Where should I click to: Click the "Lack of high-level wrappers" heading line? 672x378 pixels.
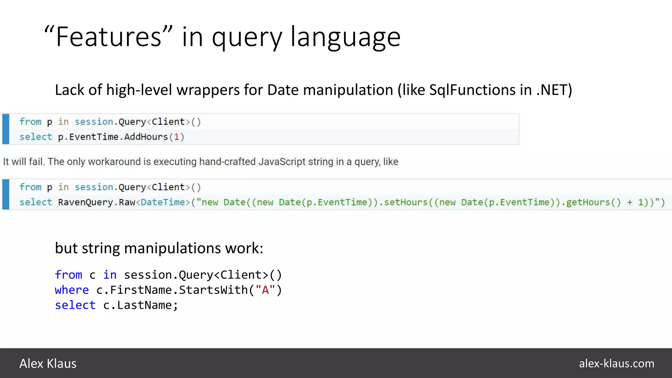pyautogui.click(x=313, y=90)
